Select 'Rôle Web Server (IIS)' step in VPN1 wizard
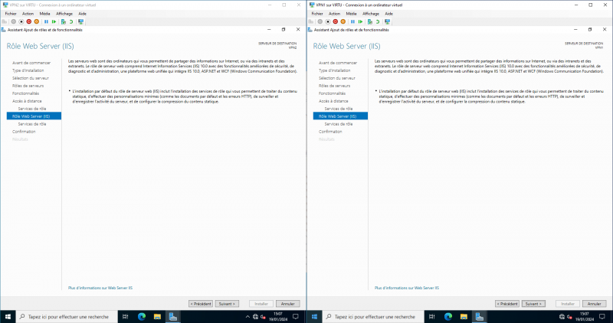The height and width of the screenshot is (323, 613). [x=340, y=116]
